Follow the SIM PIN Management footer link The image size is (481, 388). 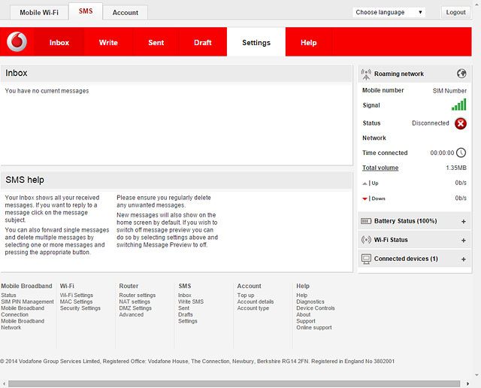pyautogui.click(x=27, y=302)
